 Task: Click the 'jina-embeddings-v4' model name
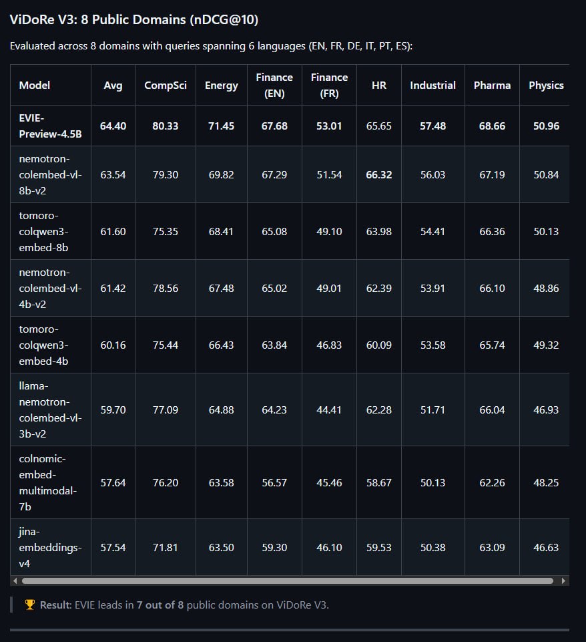coord(50,547)
